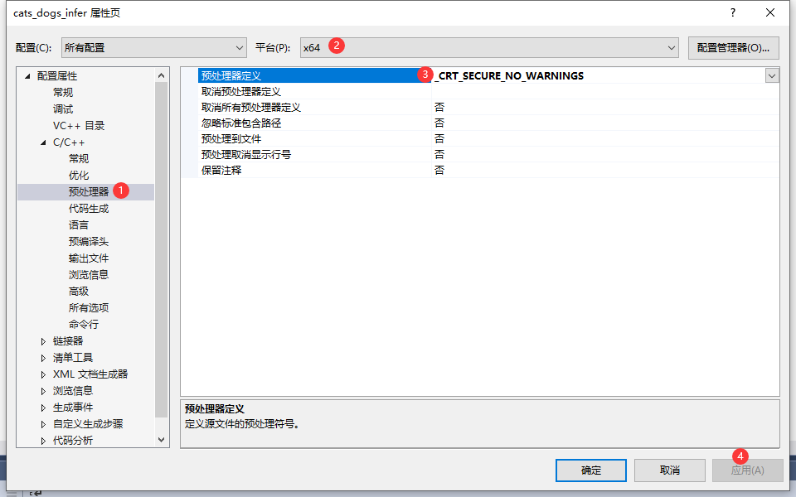
Task: Expand the 清单工具 node
Action: (44, 358)
